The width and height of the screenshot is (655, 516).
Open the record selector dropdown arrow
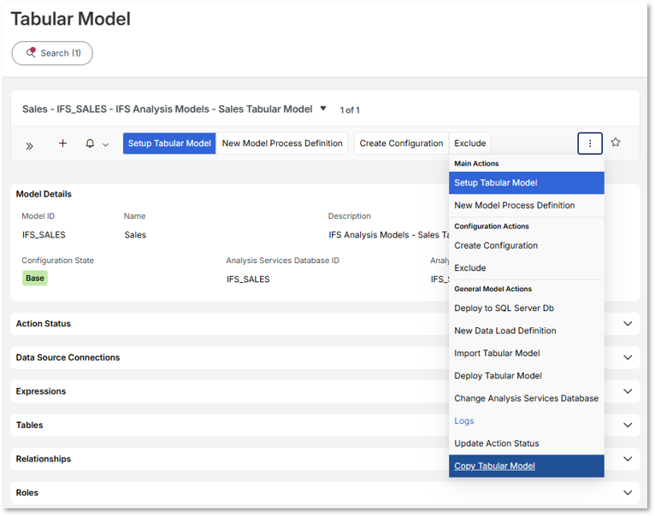(323, 108)
